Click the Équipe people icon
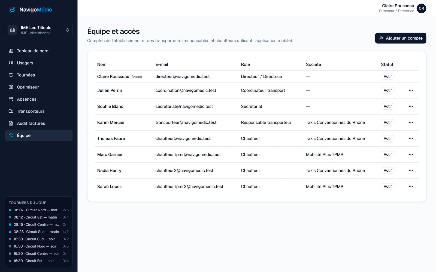This screenshot has width=436, height=272. pos(11,135)
